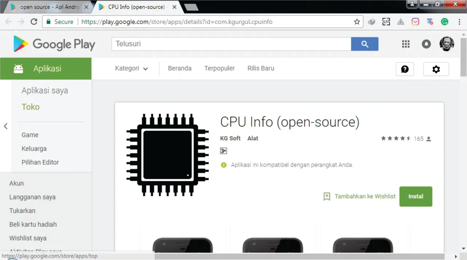Open Beli kartu hadiah link
Screen dimensions: 467x260
pyautogui.click(x=33, y=225)
